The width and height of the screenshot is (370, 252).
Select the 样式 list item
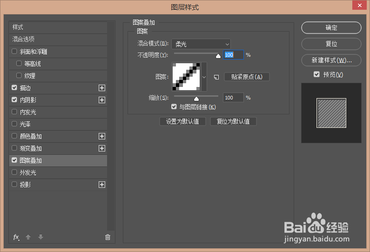coord(58,27)
